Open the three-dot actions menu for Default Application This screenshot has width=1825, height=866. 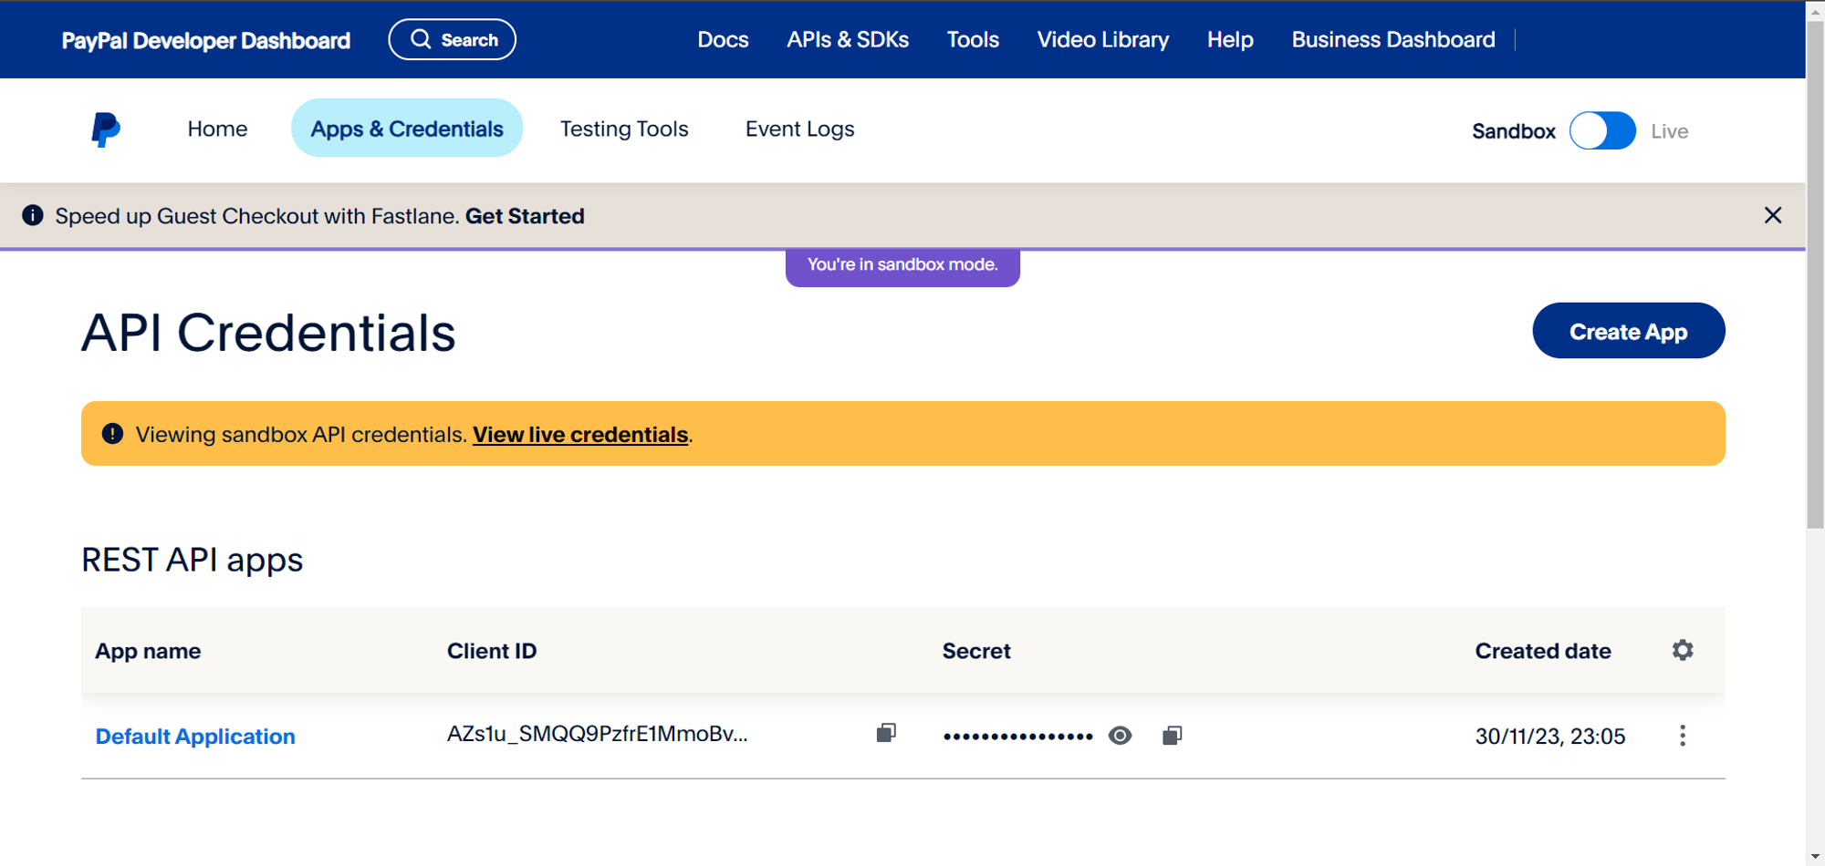coord(1683,736)
